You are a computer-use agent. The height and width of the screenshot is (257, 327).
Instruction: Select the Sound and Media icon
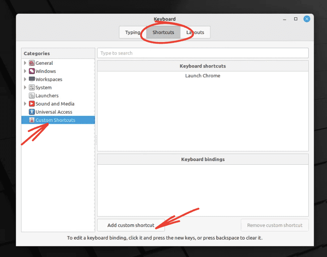click(x=32, y=104)
